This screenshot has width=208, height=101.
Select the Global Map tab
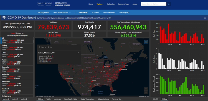point(83,12)
